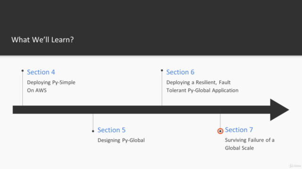Click 'Deploying Py-Simple On AWS' description
This screenshot has height=169, width=302.
point(51,86)
